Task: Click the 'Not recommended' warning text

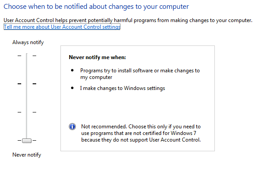Action: point(141,133)
